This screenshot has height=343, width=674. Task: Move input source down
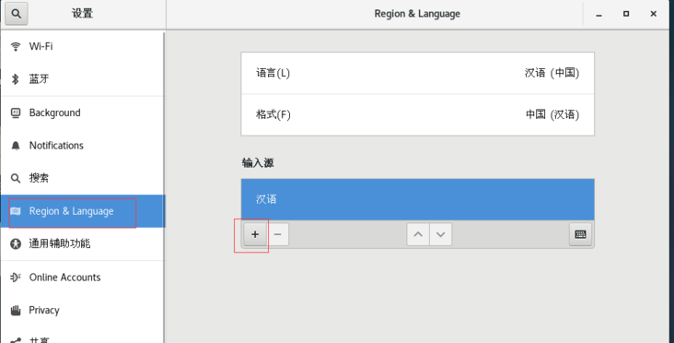(x=441, y=234)
